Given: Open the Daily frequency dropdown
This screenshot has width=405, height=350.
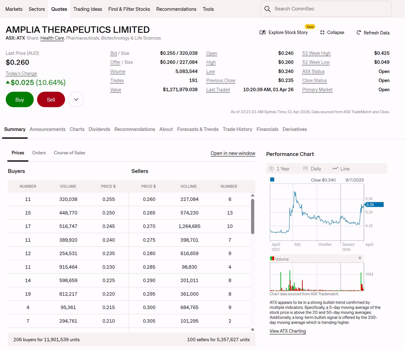Looking at the screenshot, I should coord(312,169).
